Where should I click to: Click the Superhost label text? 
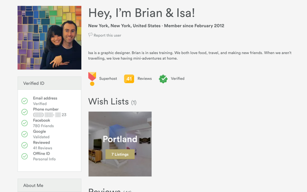[108, 79]
